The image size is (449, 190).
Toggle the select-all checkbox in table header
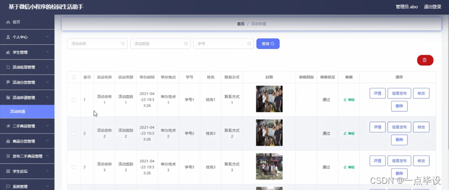tap(74, 78)
